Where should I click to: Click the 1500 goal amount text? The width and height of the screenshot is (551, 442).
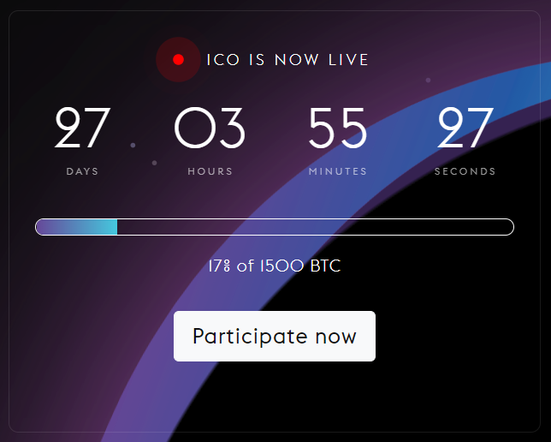click(281, 266)
